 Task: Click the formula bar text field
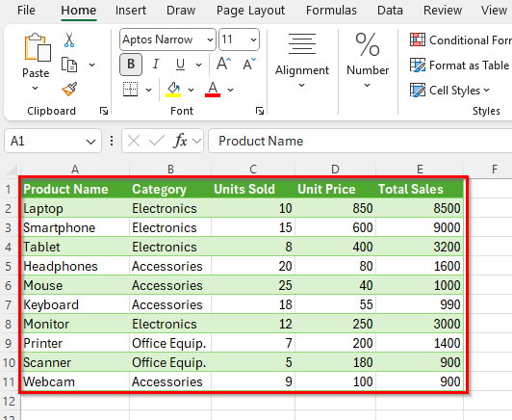pyautogui.click(x=360, y=141)
